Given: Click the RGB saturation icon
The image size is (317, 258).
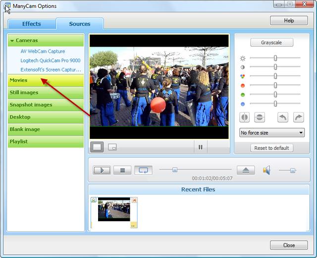Looking at the screenshot, I should tap(243, 76).
